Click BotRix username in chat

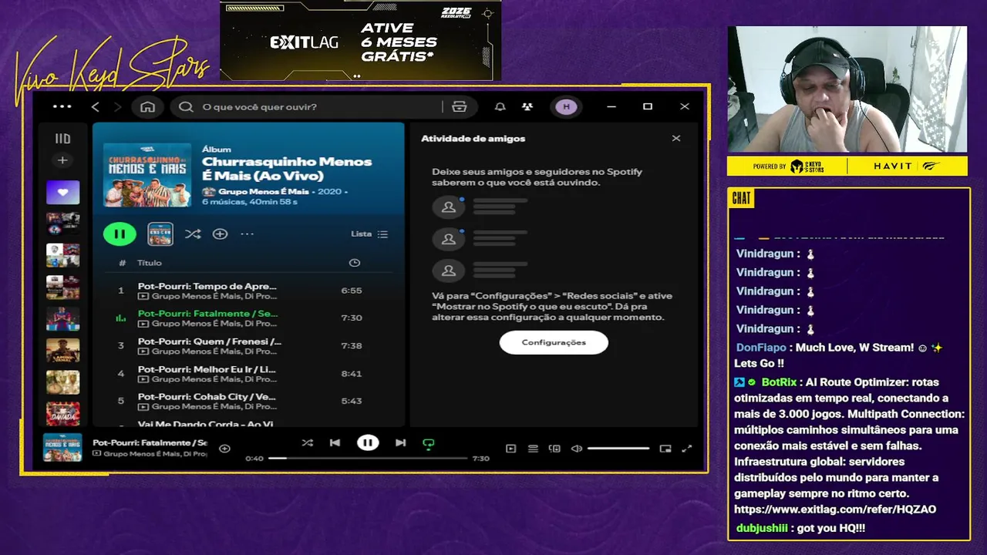[x=779, y=382]
